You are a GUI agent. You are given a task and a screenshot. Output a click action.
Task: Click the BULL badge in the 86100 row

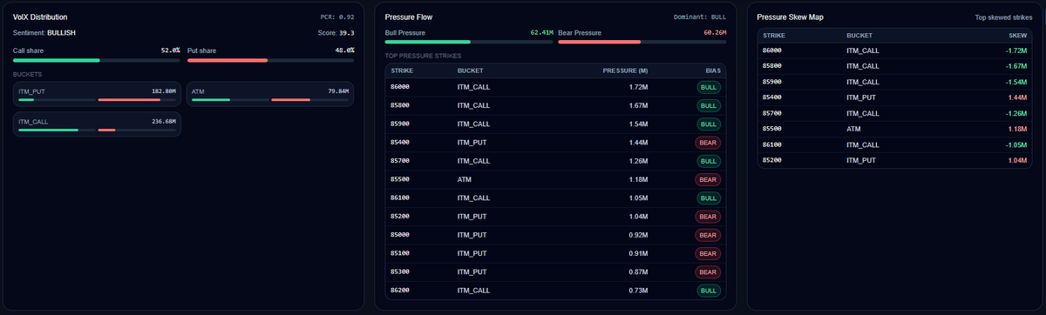coord(709,198)
